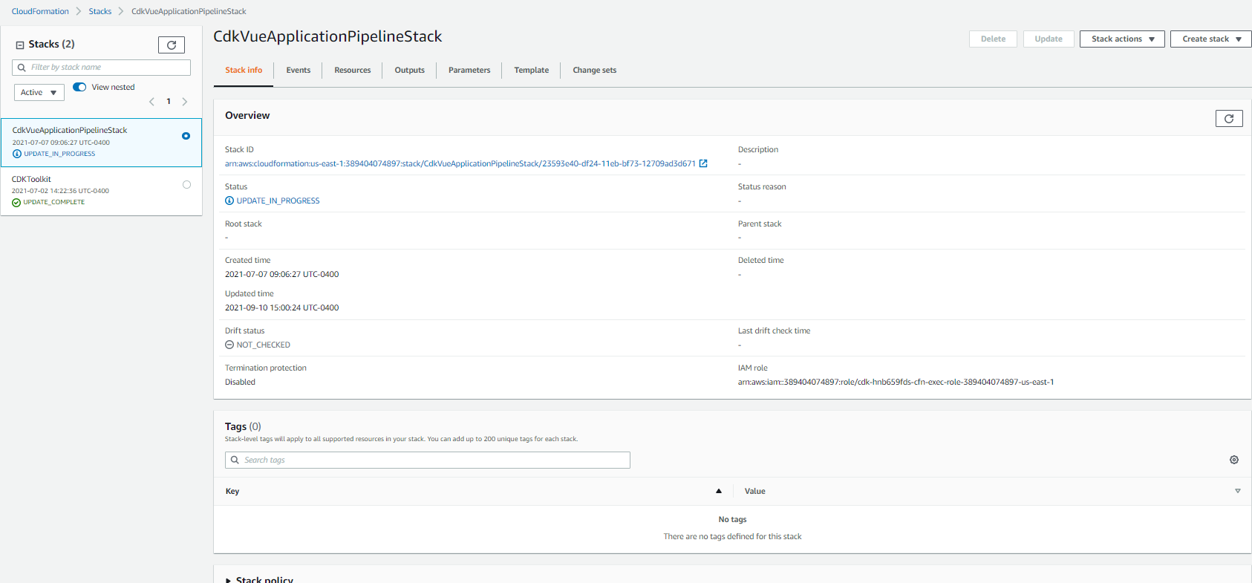Click Created time value 2021-07-07 09:06:27
The width and height of the screenshot is (1252, 583).
[x=282, y=275]
